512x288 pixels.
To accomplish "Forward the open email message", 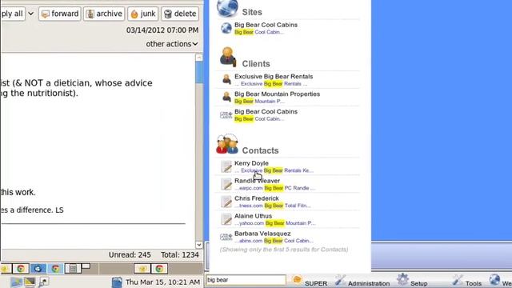I will (60, 14).
